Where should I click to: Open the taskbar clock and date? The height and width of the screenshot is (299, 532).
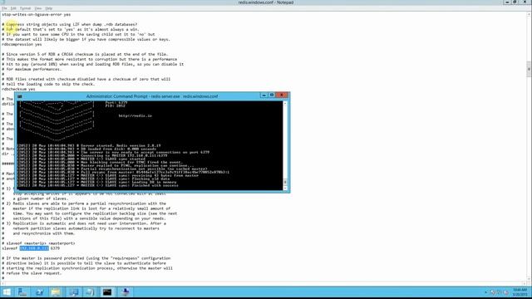pyautogui.click(x=520, y=292)
